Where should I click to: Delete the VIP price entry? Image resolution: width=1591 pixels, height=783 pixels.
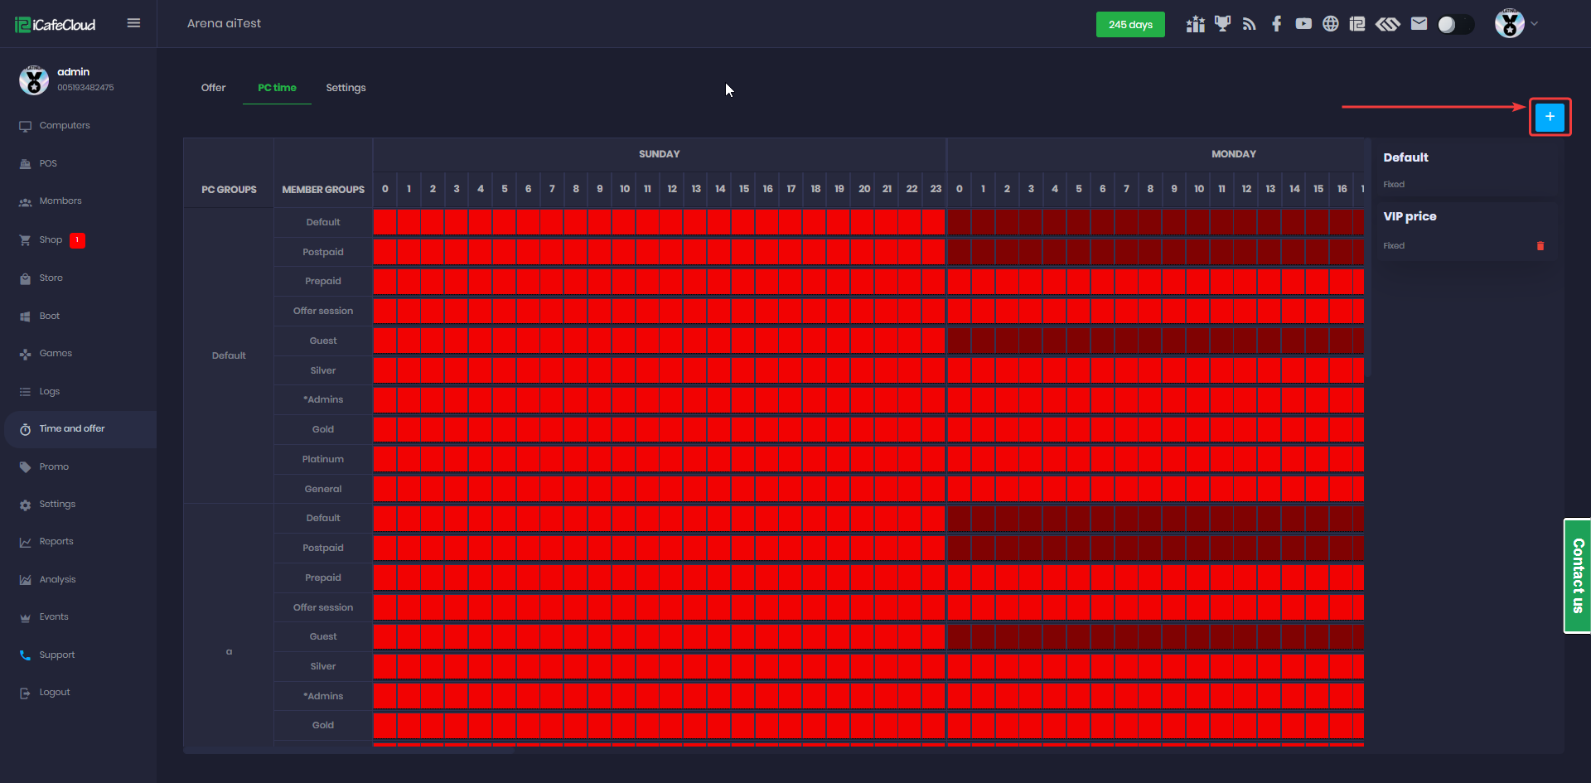(x=1540, y=246)
